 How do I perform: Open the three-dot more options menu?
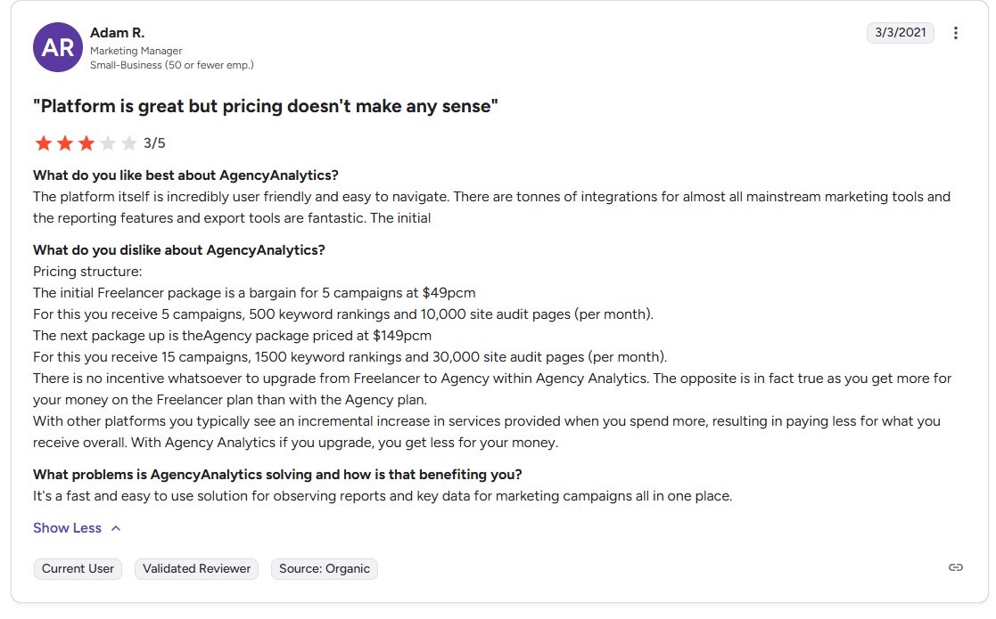point(956,33)
